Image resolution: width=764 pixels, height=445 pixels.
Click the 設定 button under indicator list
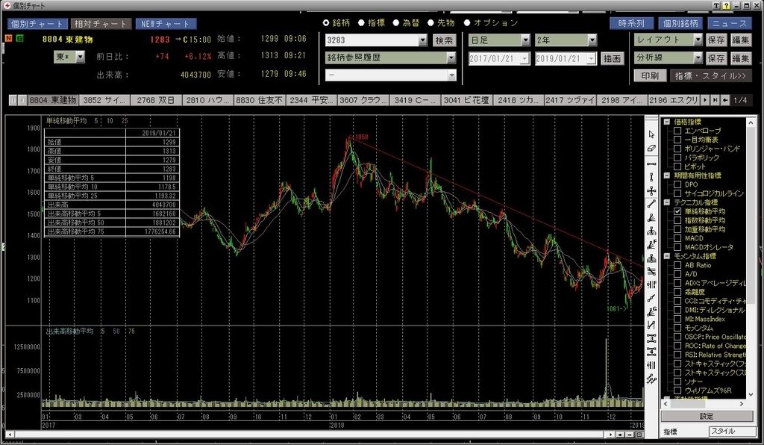click(707, 416)
